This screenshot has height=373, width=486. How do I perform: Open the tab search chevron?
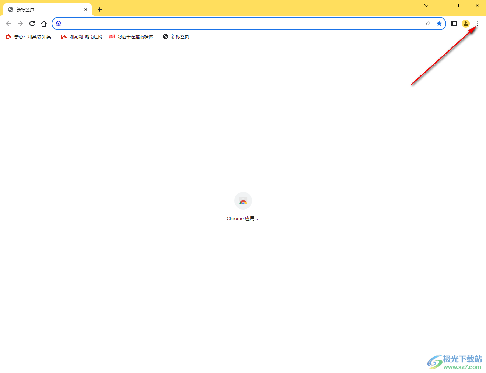click(x=426, y=6)
